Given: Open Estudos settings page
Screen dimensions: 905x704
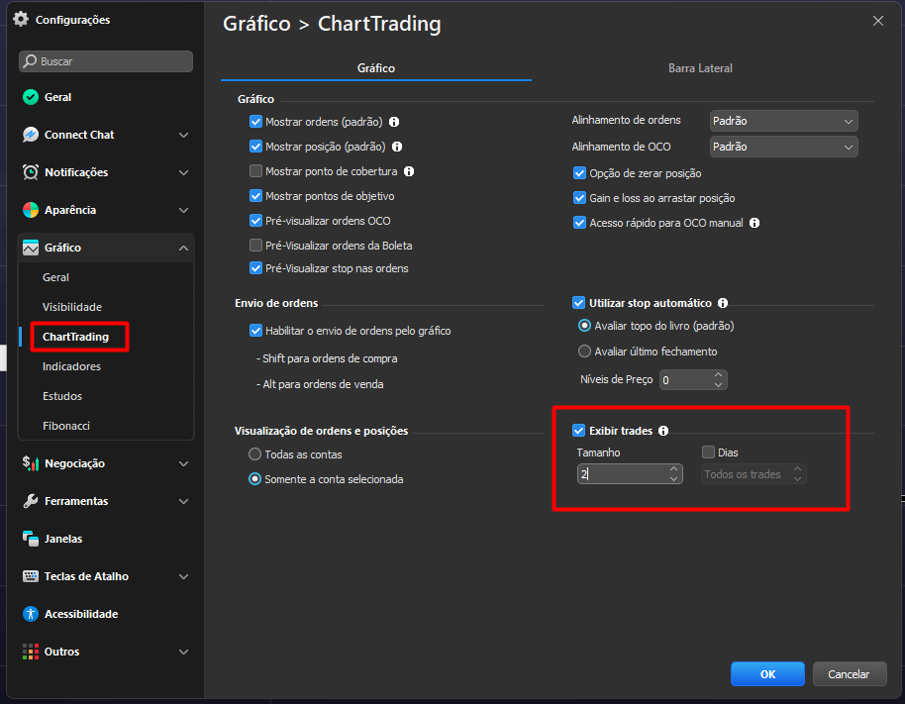Looking at the screenshot, I should [62, 396].
